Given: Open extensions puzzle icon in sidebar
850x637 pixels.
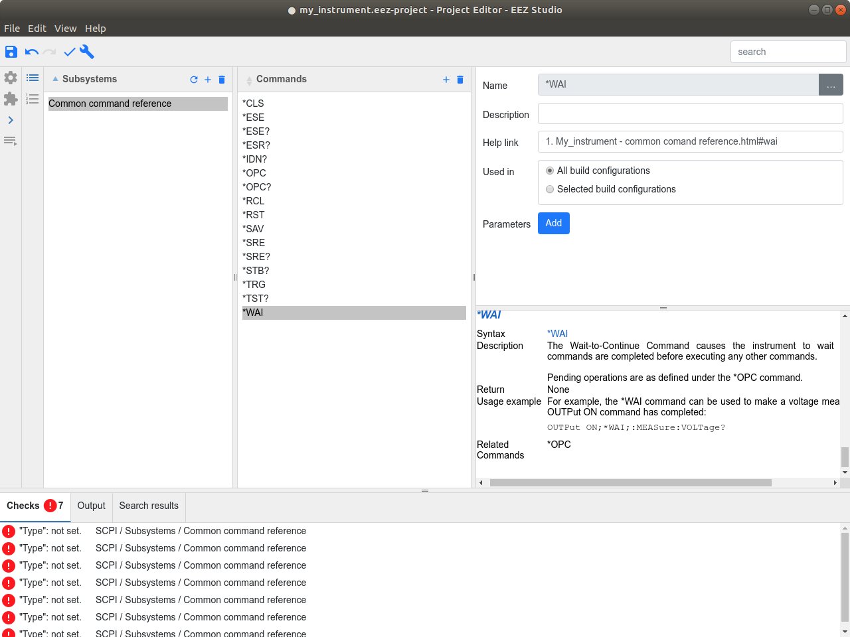Looking at the screenshot, I should coord(11,99).
